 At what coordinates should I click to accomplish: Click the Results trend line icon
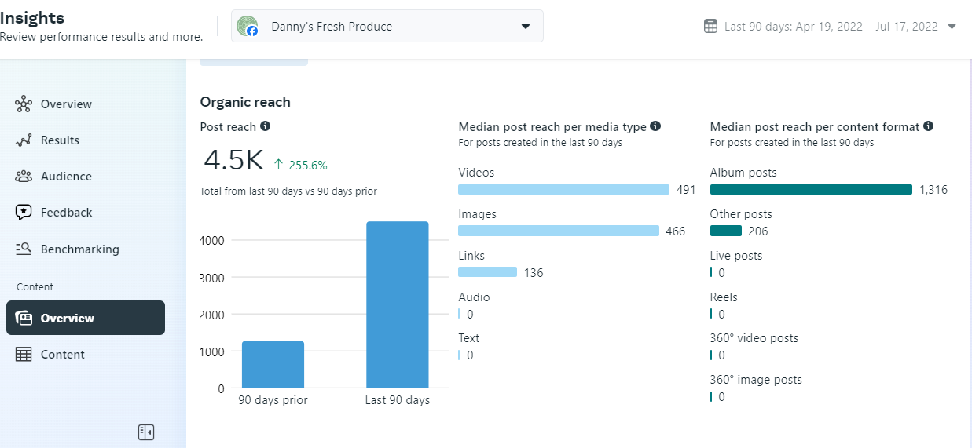pos(24,140)
